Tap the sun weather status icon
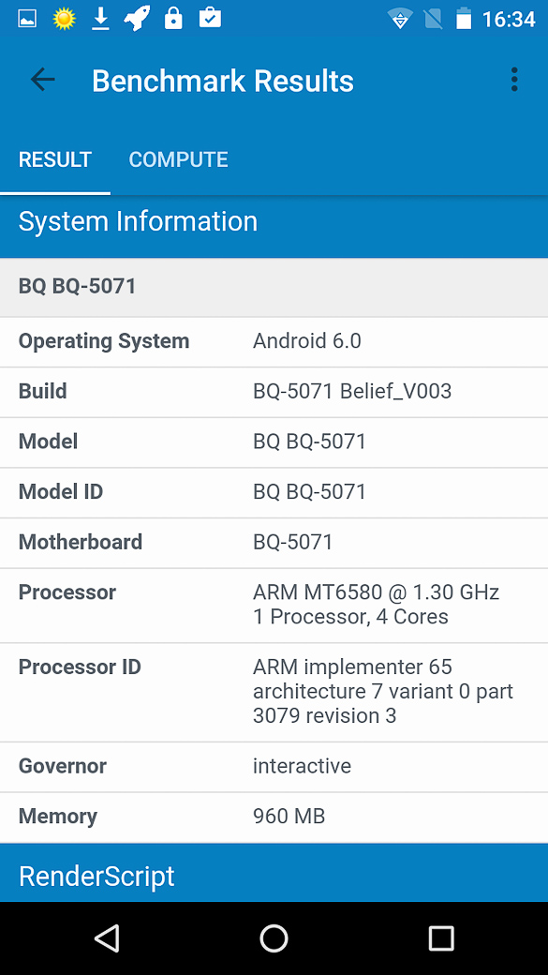 64,19
